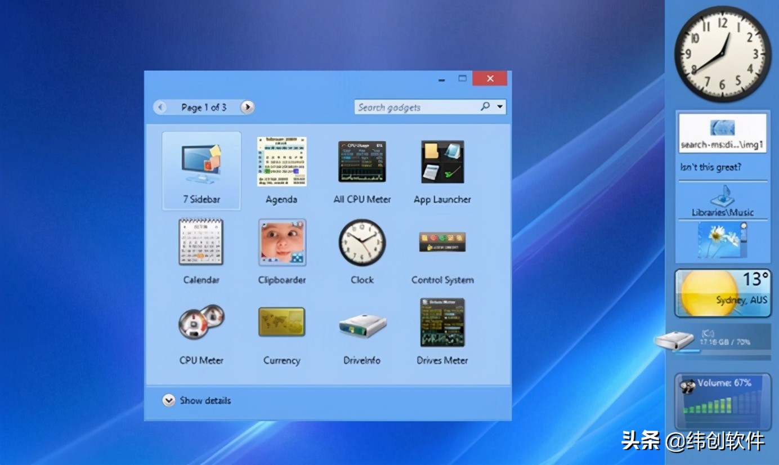Click the volume gadget speaker icon

pos(688,387)
